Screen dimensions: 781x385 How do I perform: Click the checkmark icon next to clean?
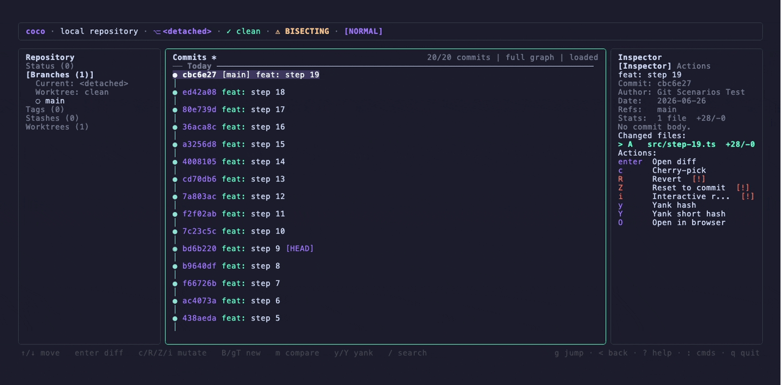click(x=229, y=31)
